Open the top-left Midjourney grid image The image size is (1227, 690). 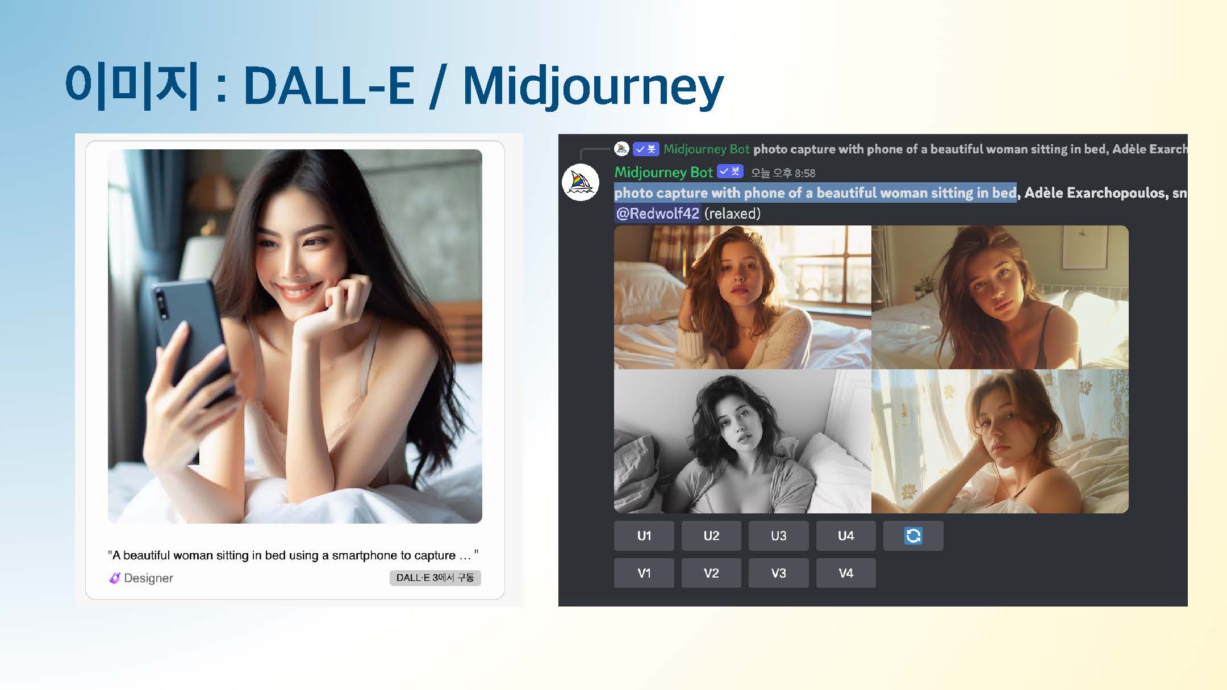(742, 297)
